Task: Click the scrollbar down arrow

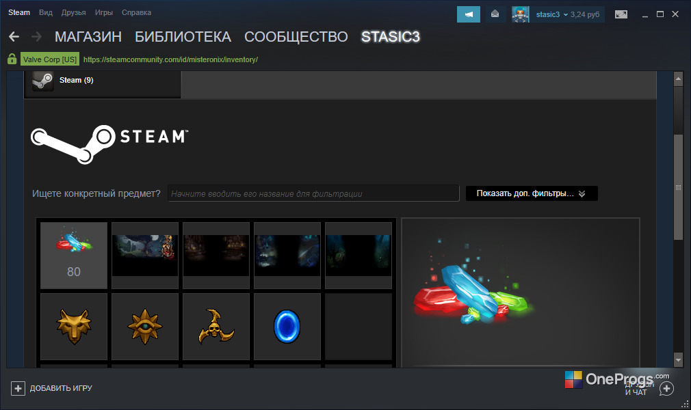Action: pos(678,360)
